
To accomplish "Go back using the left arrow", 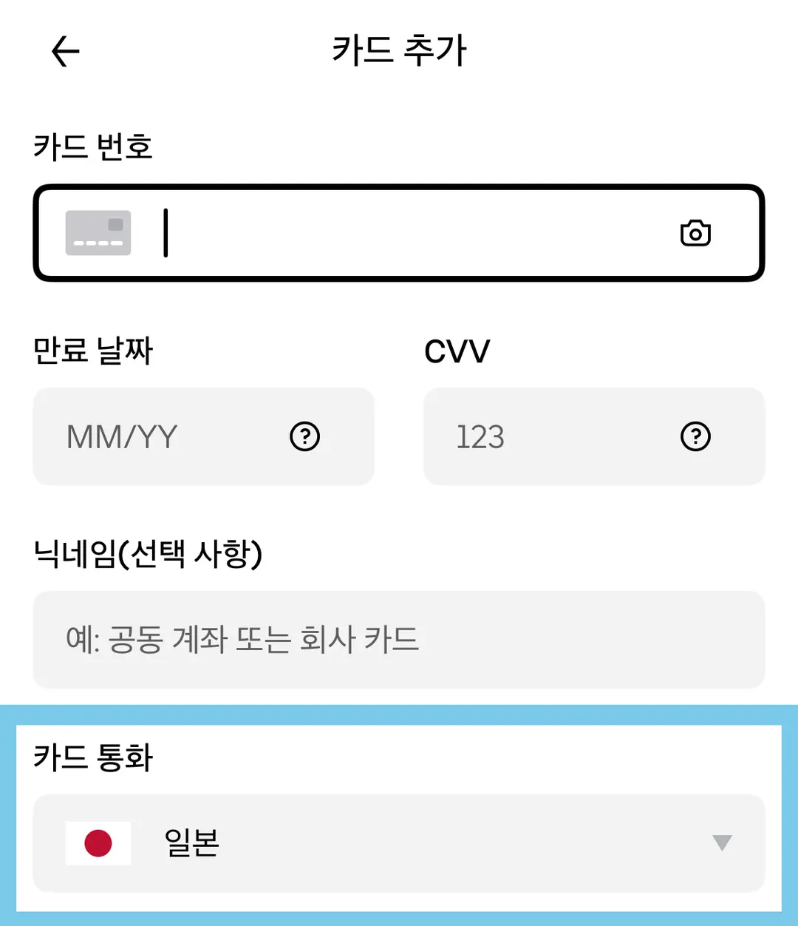I will click(x=65, y=52).
